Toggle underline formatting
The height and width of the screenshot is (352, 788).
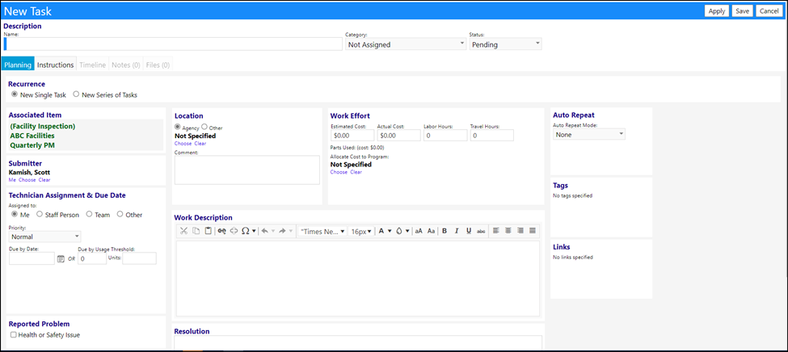(469, 231)
